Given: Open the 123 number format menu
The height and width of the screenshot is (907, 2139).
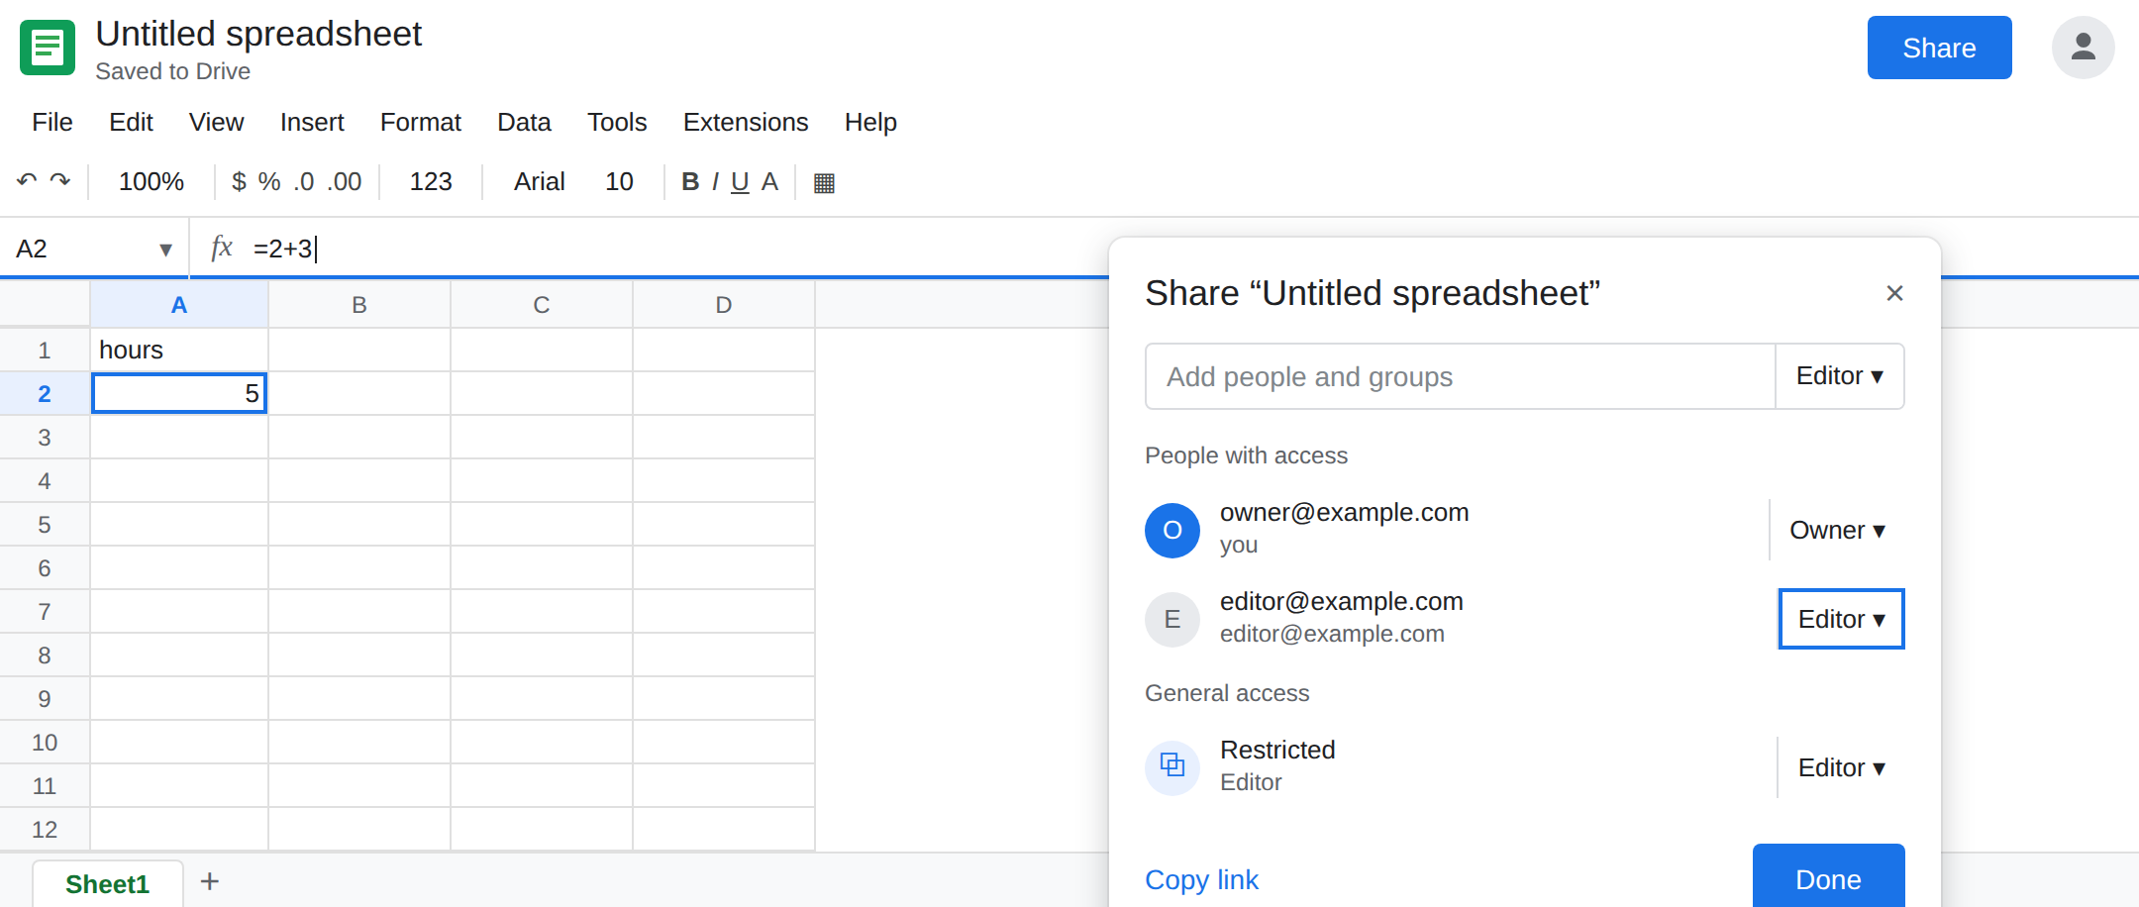Looking at the screenshot, I should click(431, 181).
